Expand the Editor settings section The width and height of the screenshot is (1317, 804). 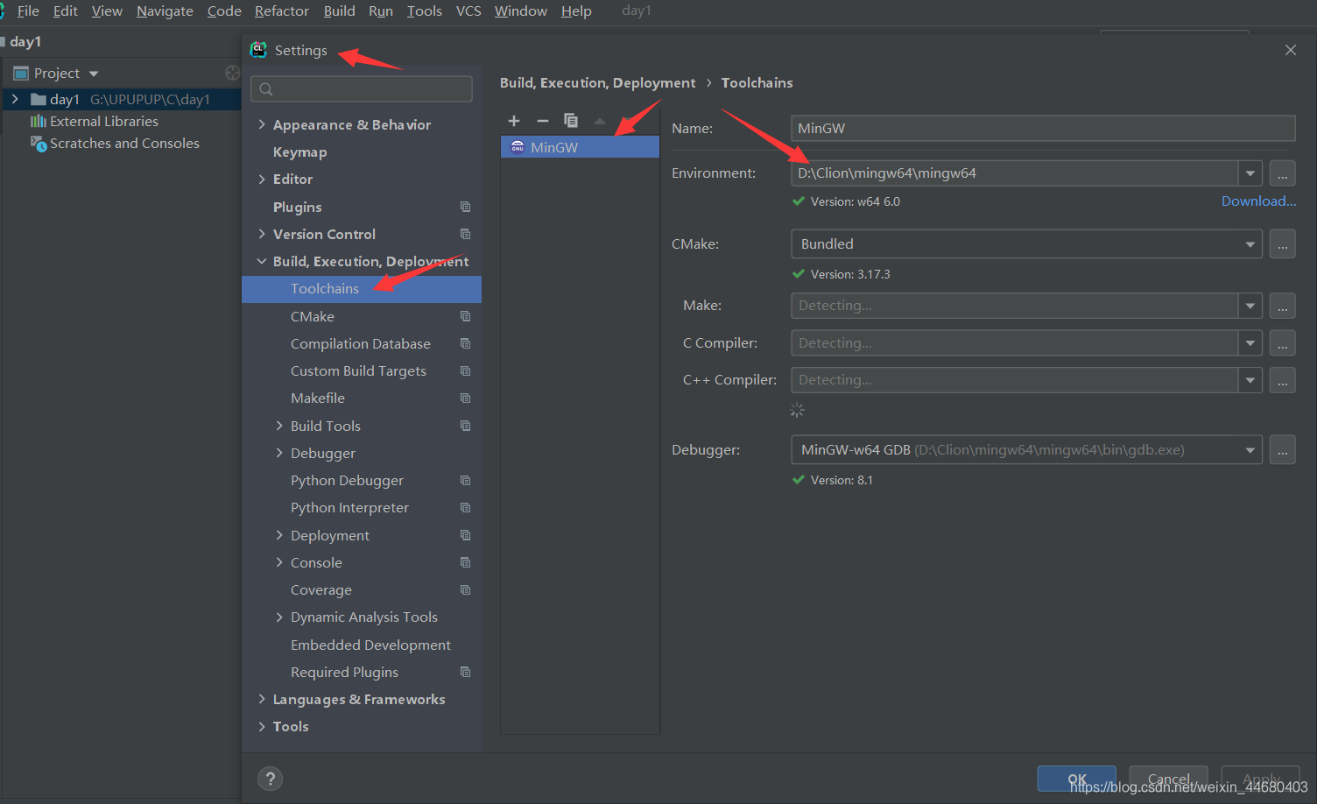pos(262,179)
